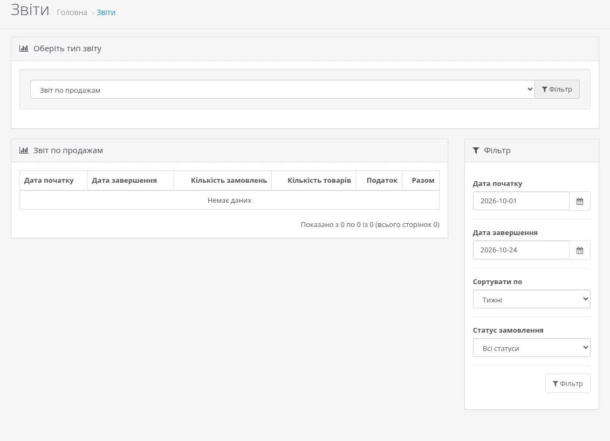The height and width of the screenshot is (441, 610).
Task: Click the Кількість замовлень column header
Action: point(229,181)
